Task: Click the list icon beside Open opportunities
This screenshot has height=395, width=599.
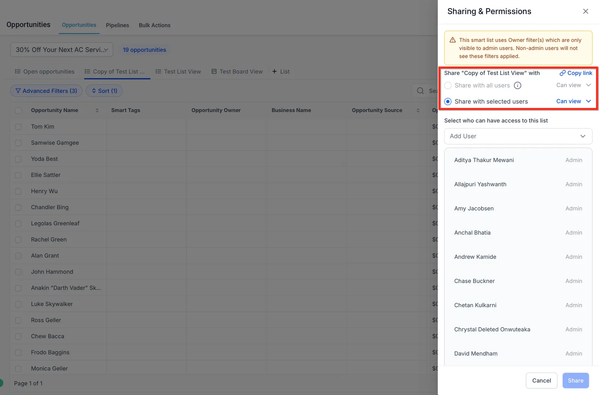Action: (x=18, y=71)
